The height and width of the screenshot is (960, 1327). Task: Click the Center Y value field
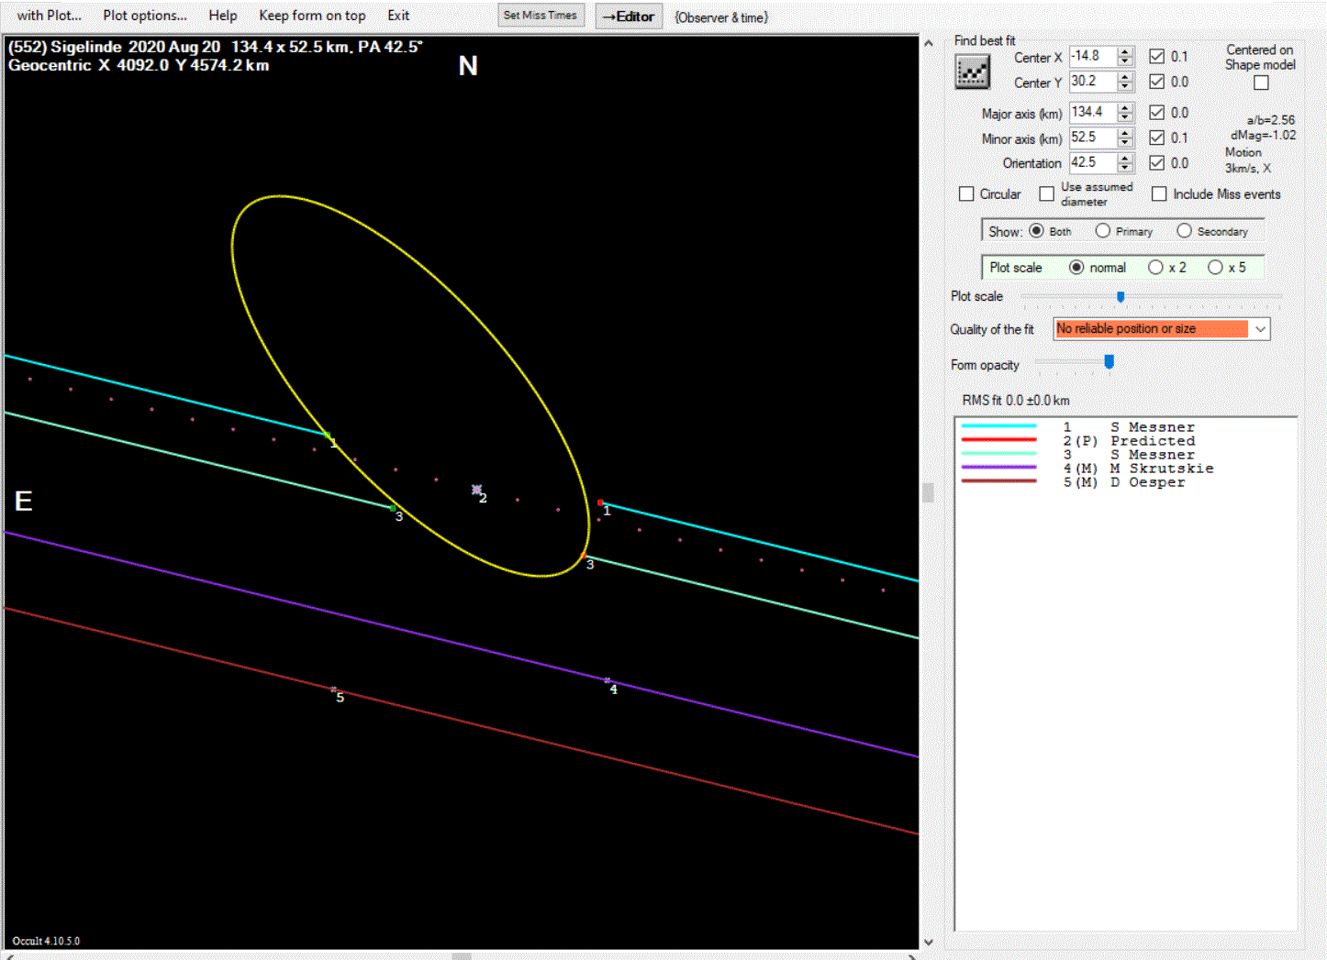pos(1092,82)
